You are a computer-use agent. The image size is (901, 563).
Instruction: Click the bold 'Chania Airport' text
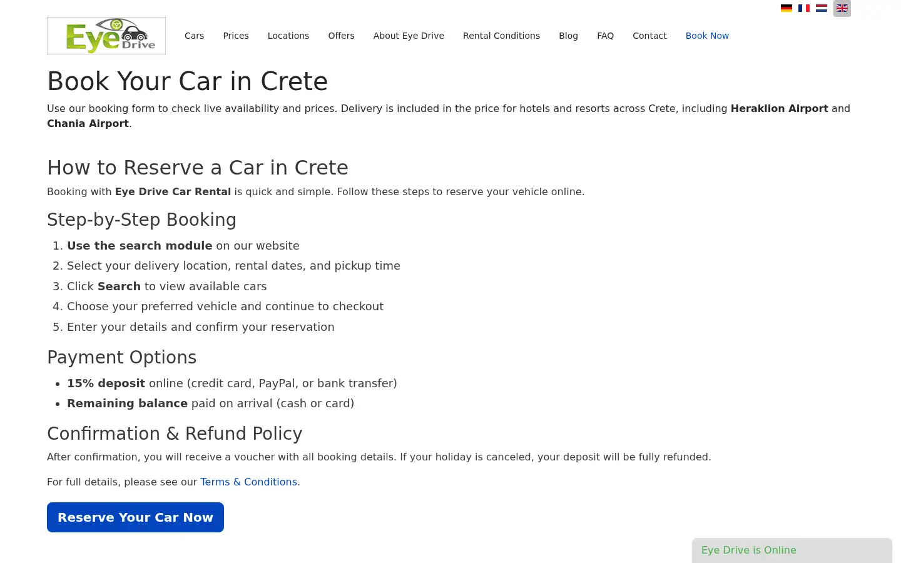(88, 123)
